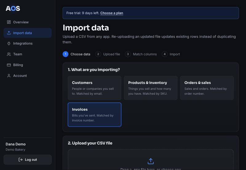This screenshot has height=170, width=246.
Task: Click the Account person icon
Action: [9, 76]
